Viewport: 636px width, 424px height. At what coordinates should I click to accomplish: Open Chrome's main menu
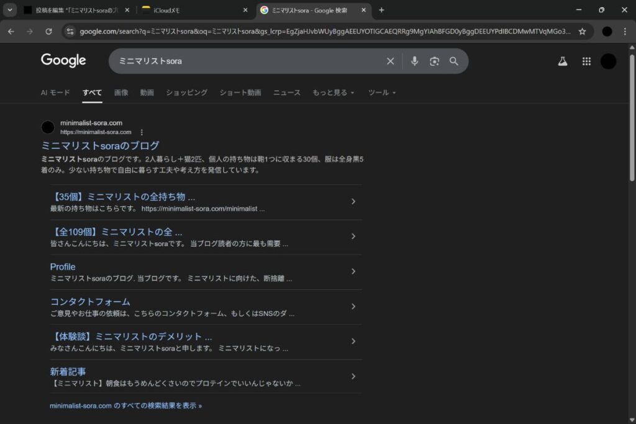[625, 31]
